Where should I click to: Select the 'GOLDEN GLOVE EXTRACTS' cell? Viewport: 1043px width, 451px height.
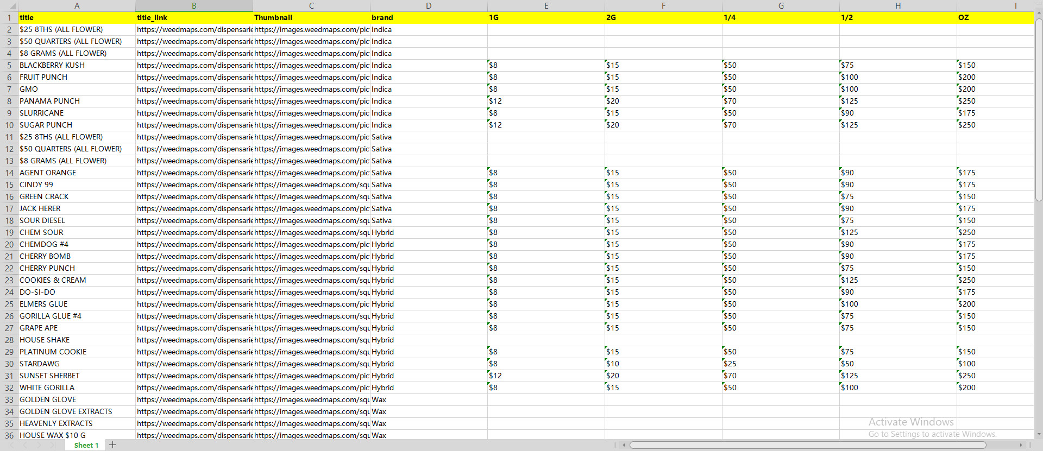click(77, 411)
